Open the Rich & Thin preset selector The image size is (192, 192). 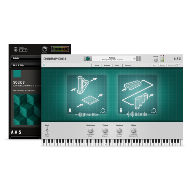26,65
